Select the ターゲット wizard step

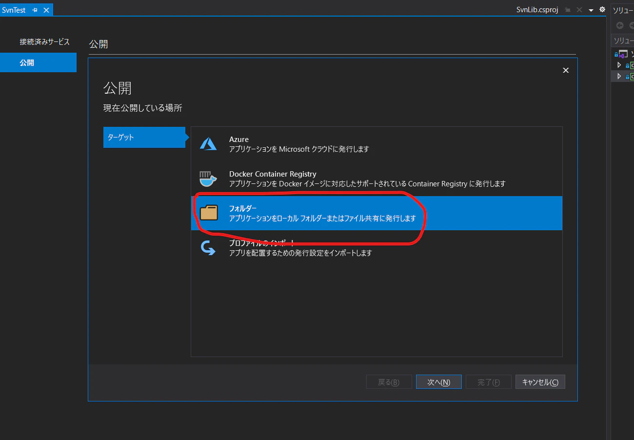pyautogui.click(x=144, y=137)
